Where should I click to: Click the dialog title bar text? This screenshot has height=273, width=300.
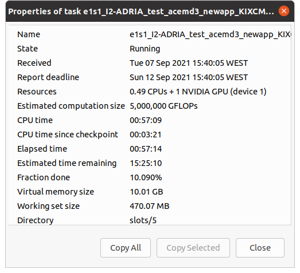[141, 11]
